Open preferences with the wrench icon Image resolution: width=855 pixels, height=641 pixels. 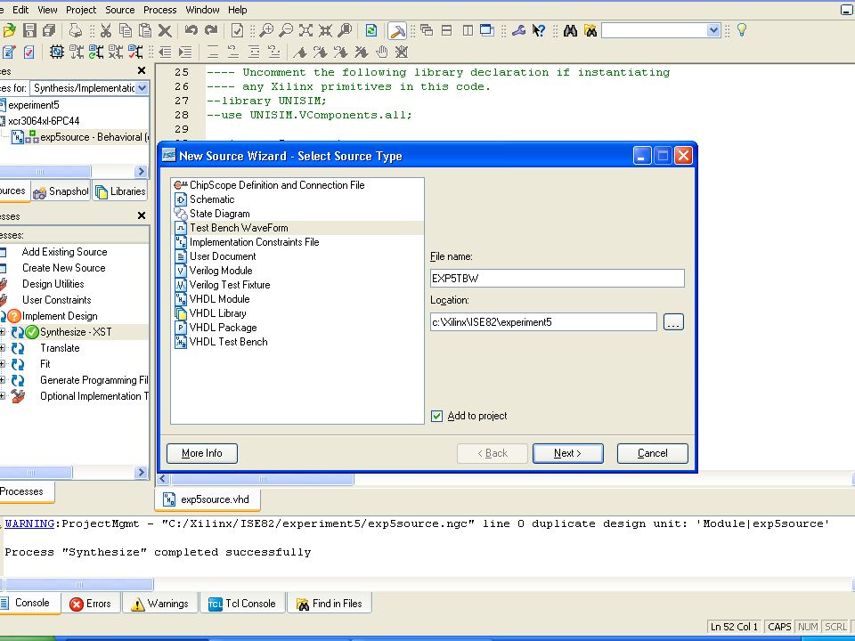[518, 30]
